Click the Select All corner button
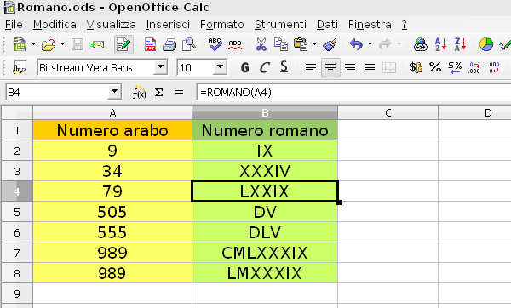 [17, 112]
